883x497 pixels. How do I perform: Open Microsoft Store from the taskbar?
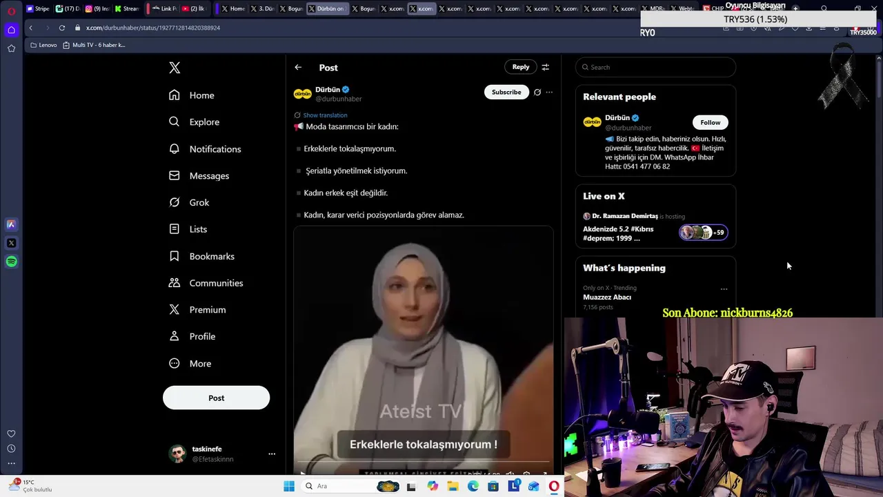(493, 487)
